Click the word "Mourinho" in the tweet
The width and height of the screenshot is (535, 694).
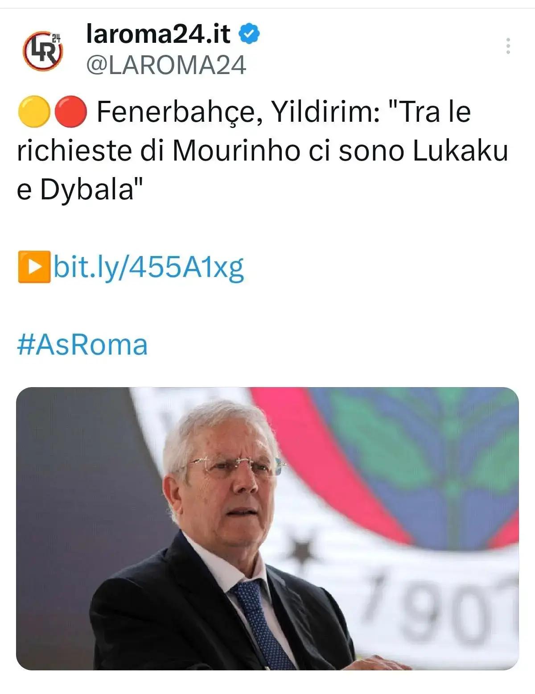click(x=235, y=151)
